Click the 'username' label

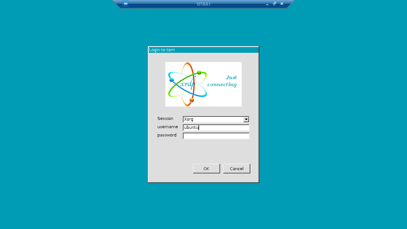(x=168, y=127)
